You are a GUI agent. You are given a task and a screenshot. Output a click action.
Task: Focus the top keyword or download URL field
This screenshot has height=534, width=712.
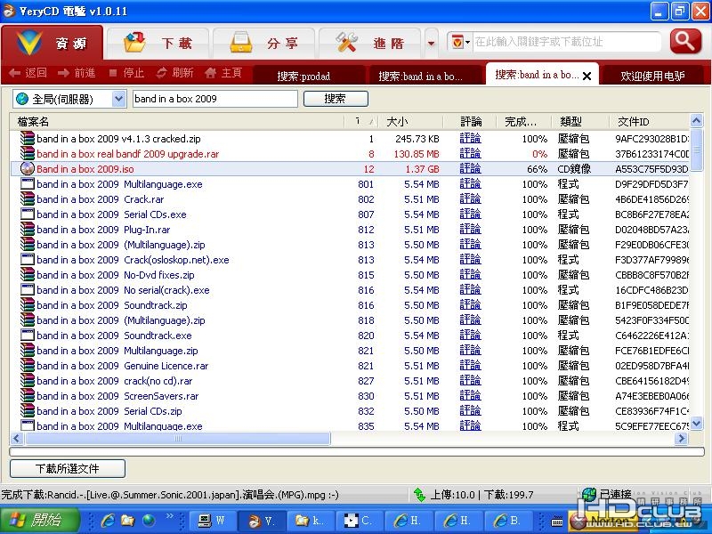(567, 42)
